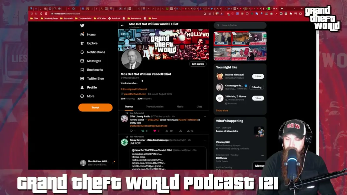Expand the Streaming Setup bookmark folder
This screenshot has width=347, height=195.
point(49,18)
